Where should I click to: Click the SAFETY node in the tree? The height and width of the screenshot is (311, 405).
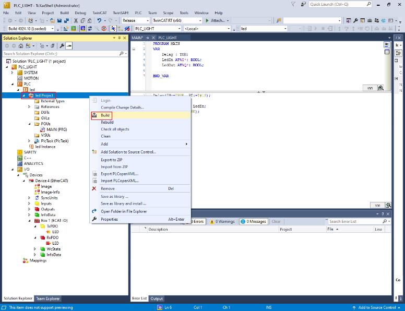click(x=30, y=152)
